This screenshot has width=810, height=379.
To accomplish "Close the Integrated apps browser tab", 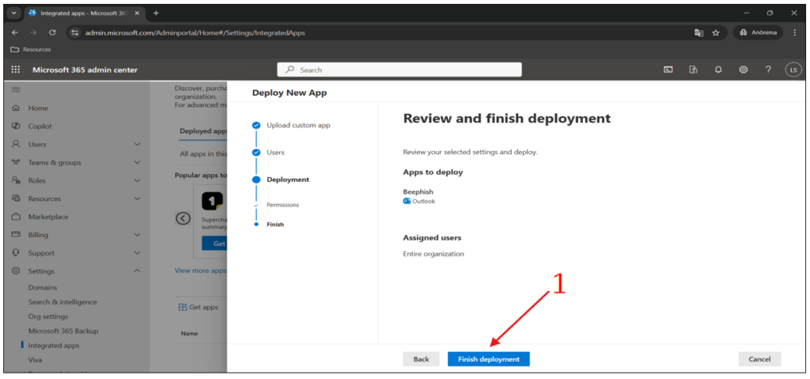I will (x=137, y=13).
